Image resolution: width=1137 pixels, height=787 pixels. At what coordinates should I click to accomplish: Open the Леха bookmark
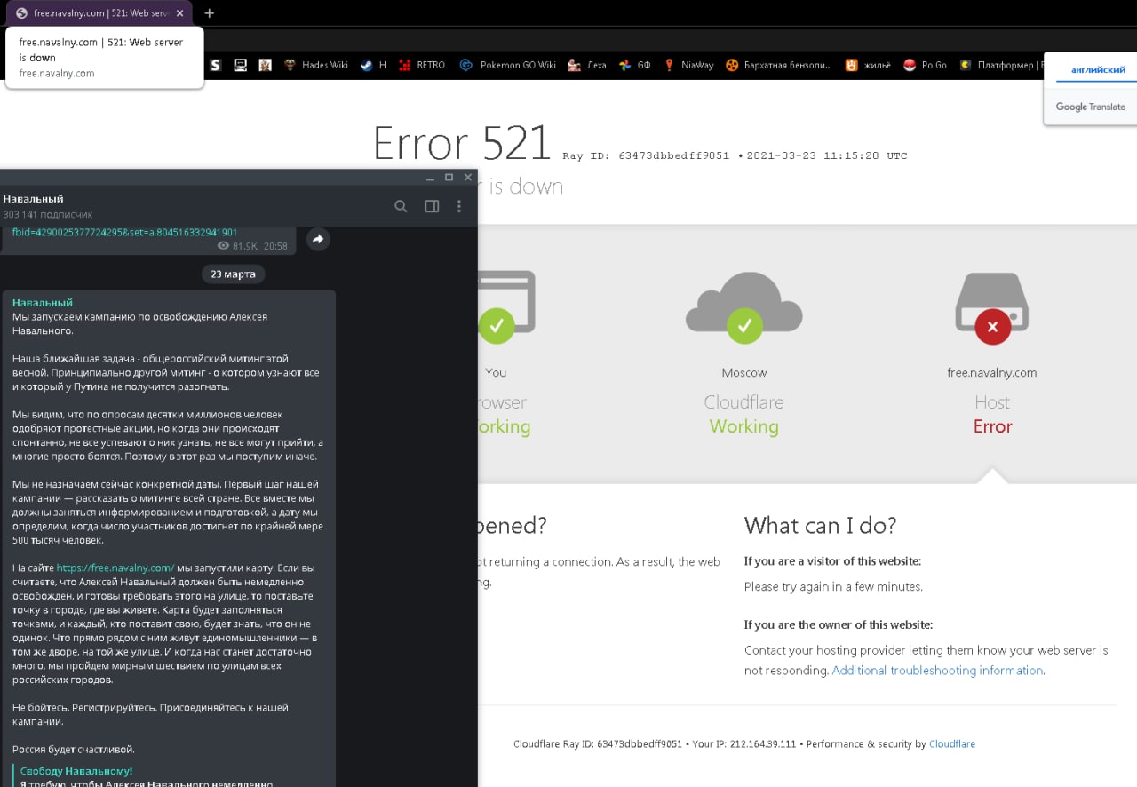(587, 65)
